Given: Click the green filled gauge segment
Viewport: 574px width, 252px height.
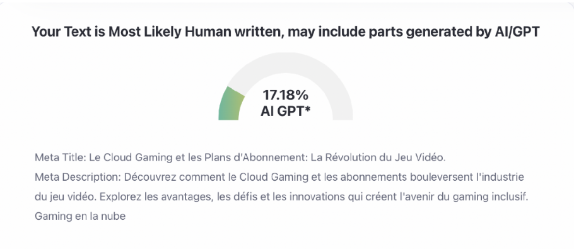Looking at the screenshot, I should [231, 104].
